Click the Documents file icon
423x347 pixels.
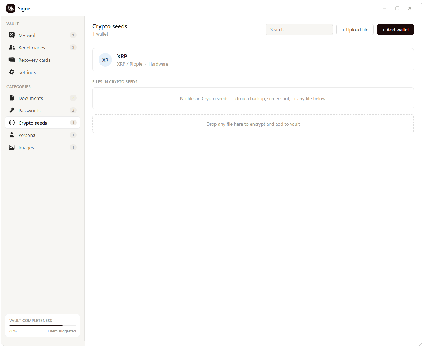point(12,98)
